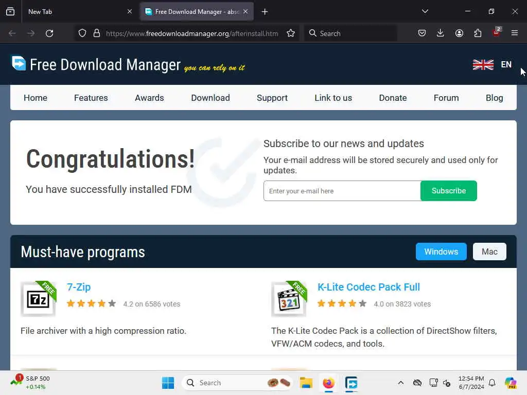
Task: Go to Home in site navigation
Action: pos(36,98)
